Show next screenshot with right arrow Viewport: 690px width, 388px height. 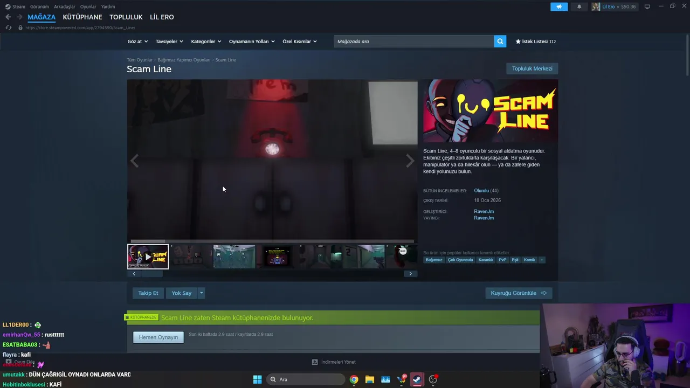(x=410, y=161)
